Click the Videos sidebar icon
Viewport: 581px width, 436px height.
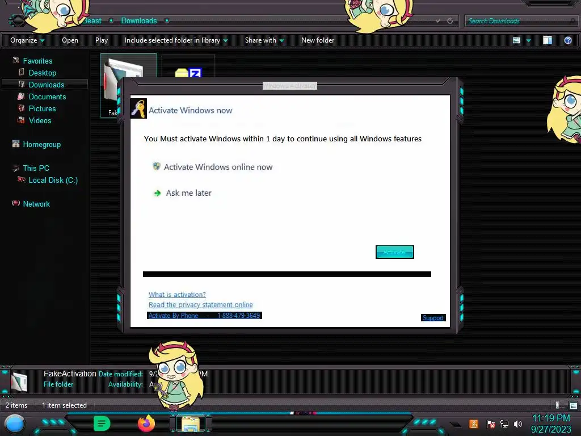tap(21, 120)
